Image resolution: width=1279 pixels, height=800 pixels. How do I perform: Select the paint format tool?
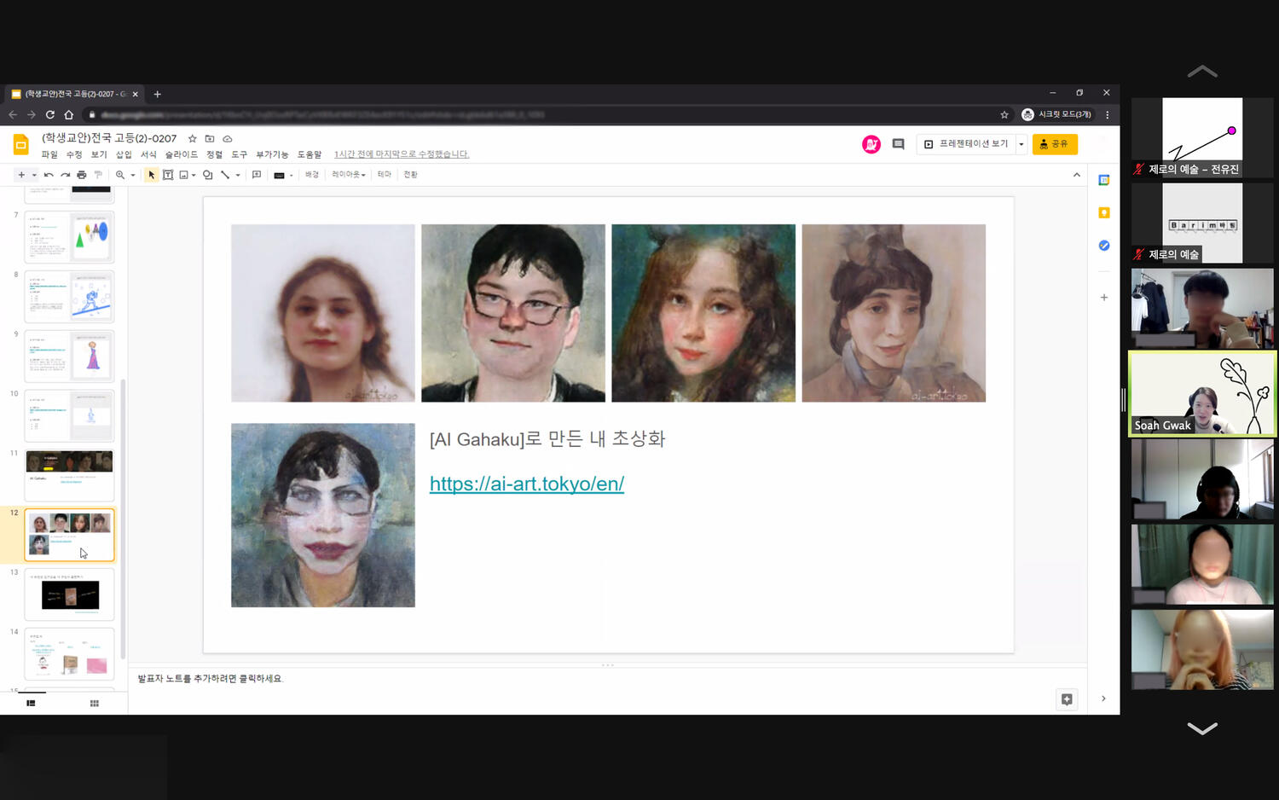pyautogui.click(x=98, y=175)
